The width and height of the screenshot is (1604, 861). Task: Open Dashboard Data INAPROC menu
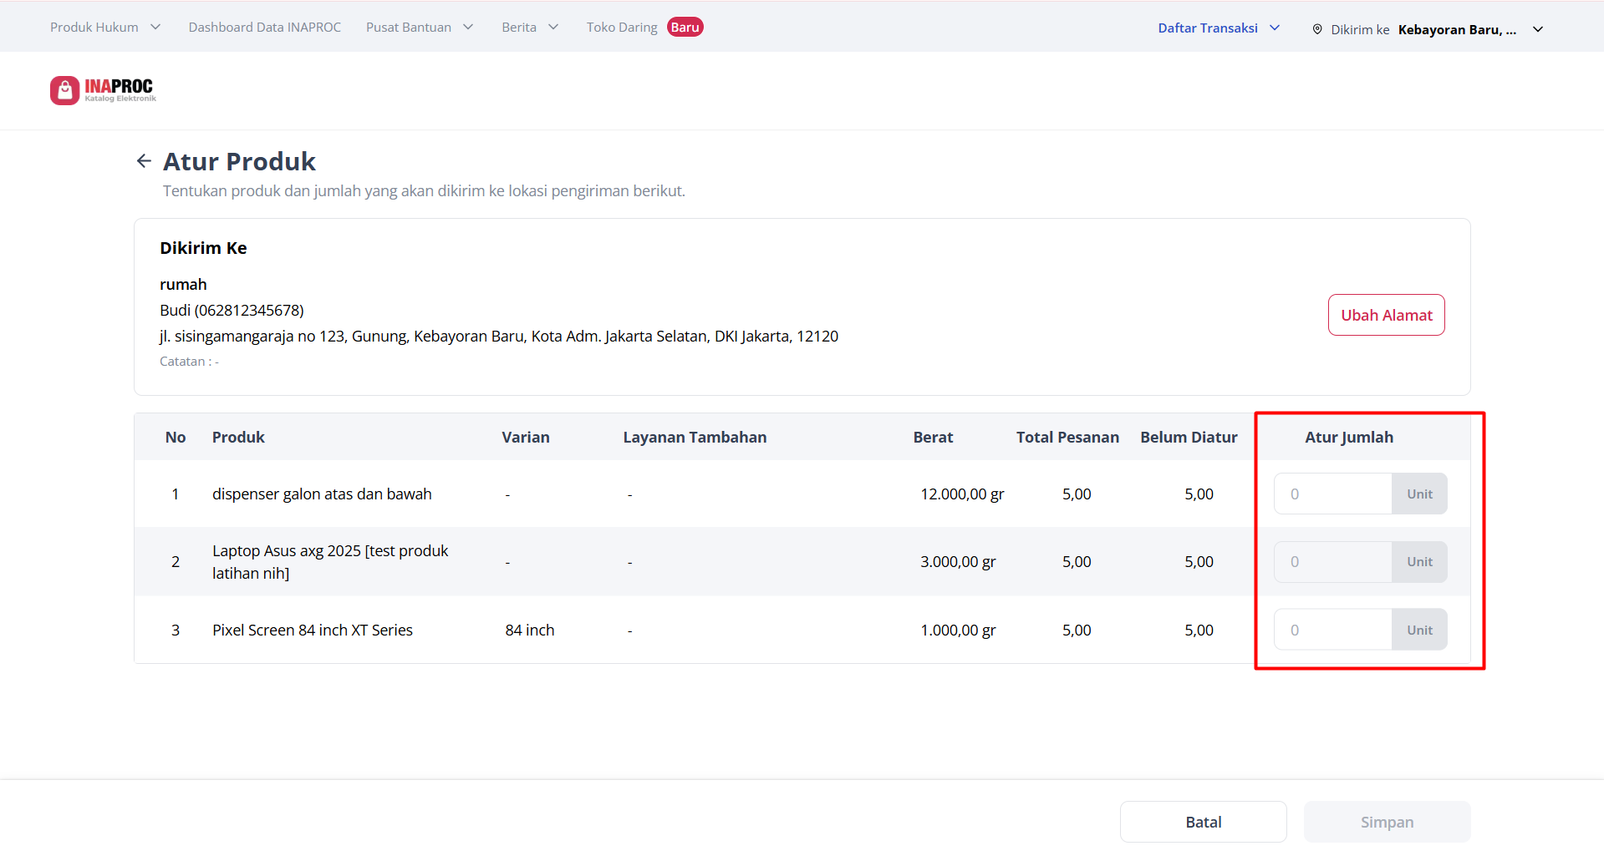pos(265,28)
